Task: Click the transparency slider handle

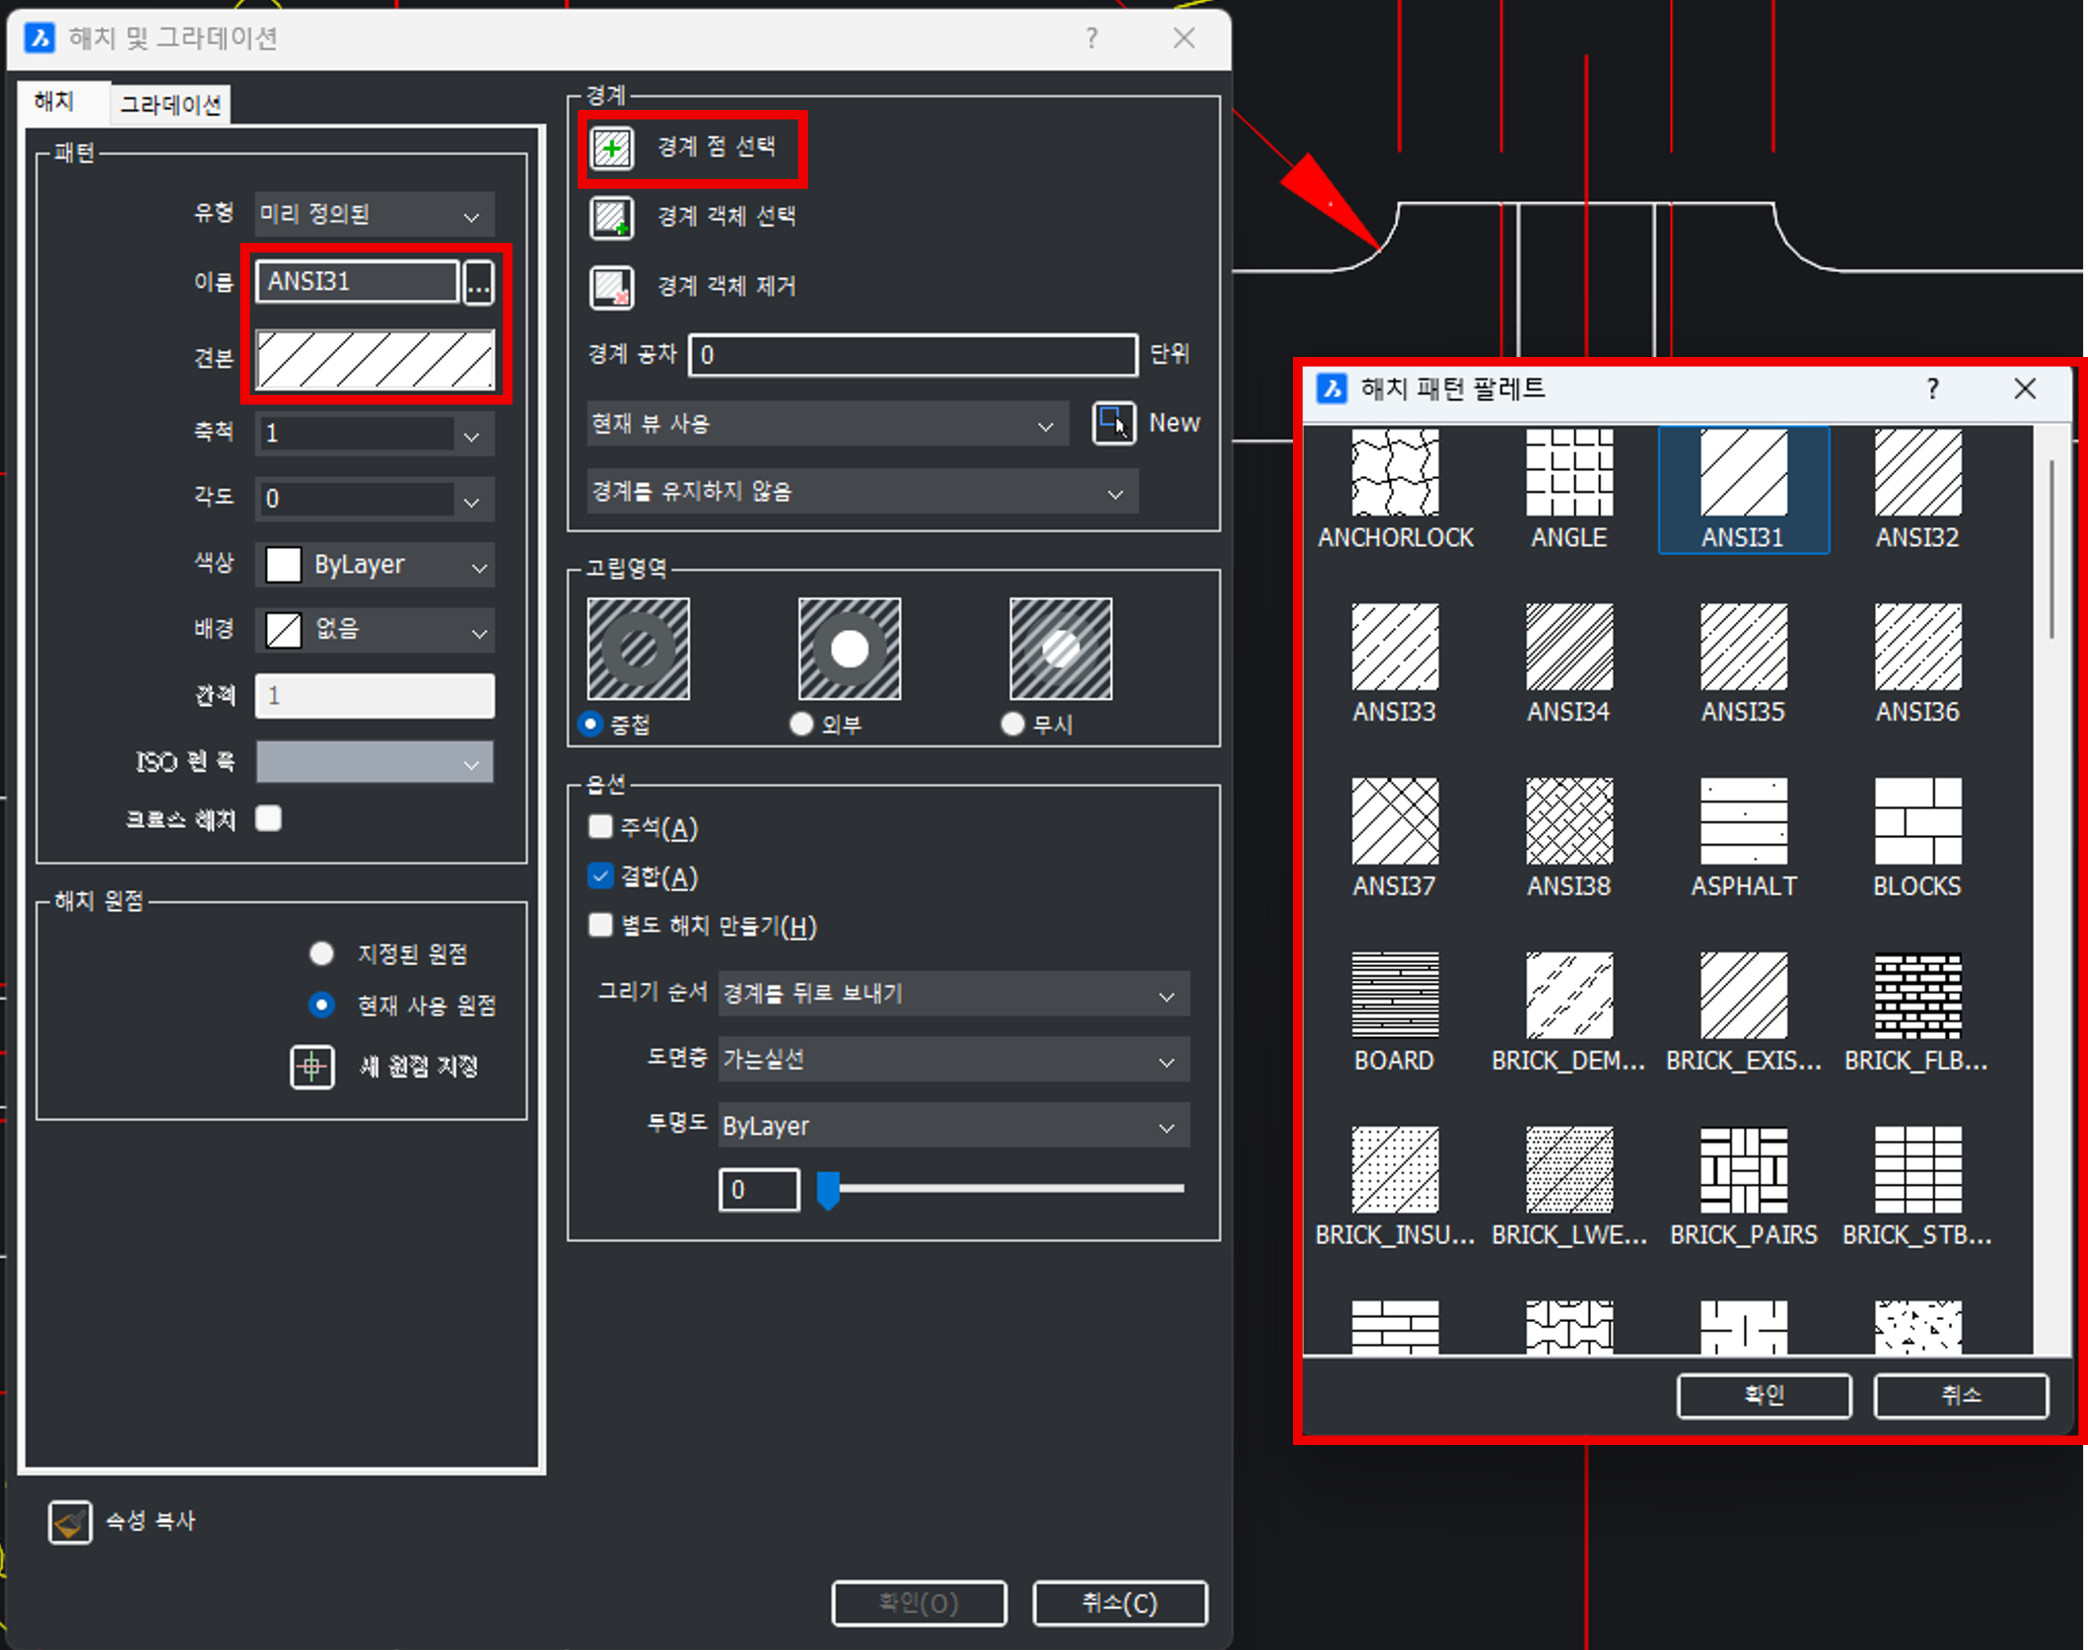Action: pyautogui.click(x=828, y=1190)
